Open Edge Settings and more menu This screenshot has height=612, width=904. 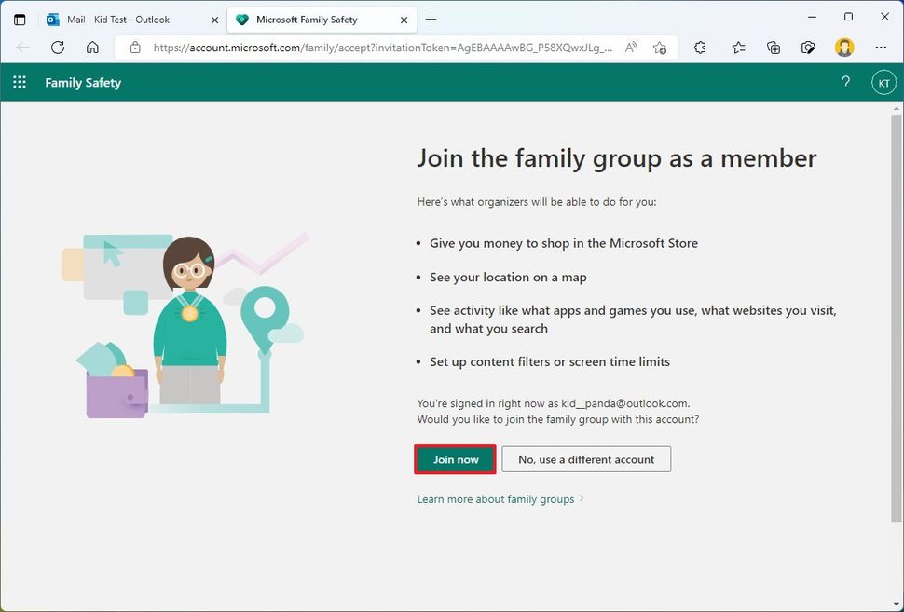(x=881, y=48)
